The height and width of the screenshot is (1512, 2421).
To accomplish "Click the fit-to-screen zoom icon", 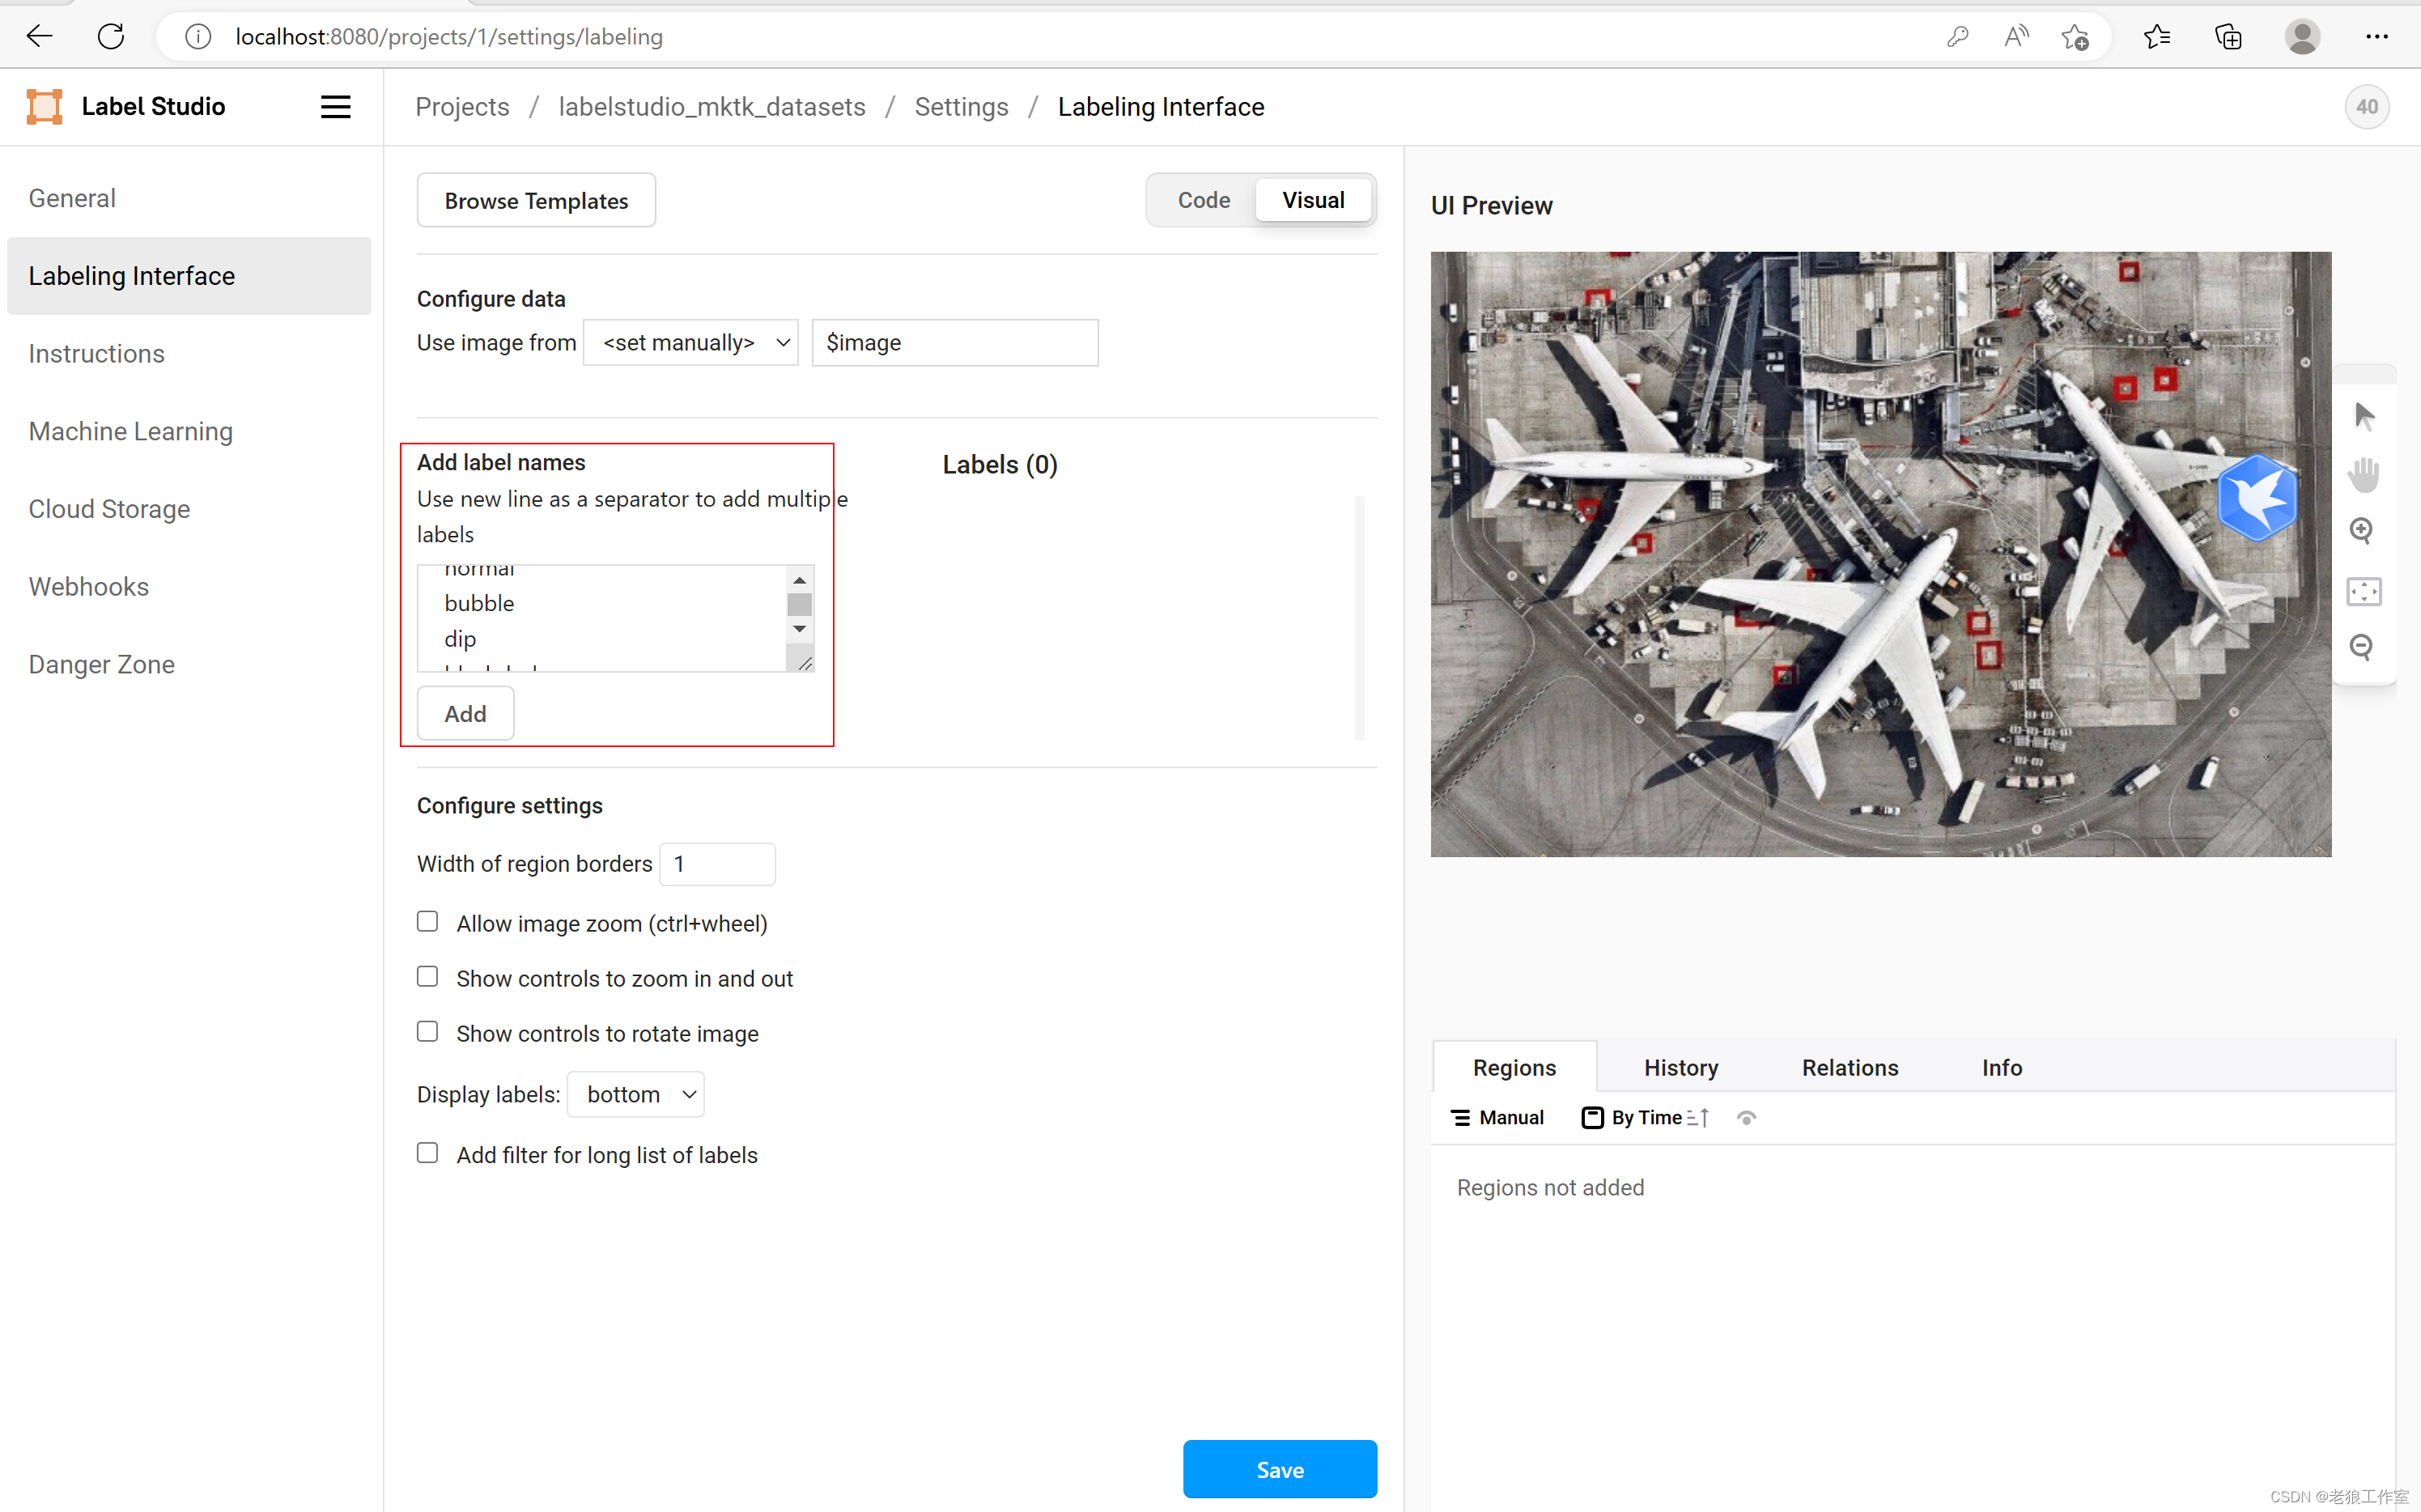I will tap(2364, 591).
